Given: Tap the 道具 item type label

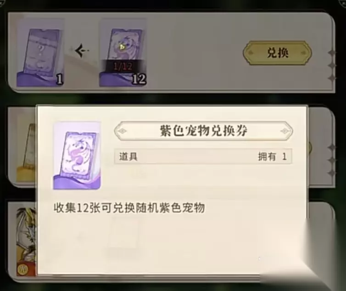Looking at the screenshot, I should (x=128, y=157).
